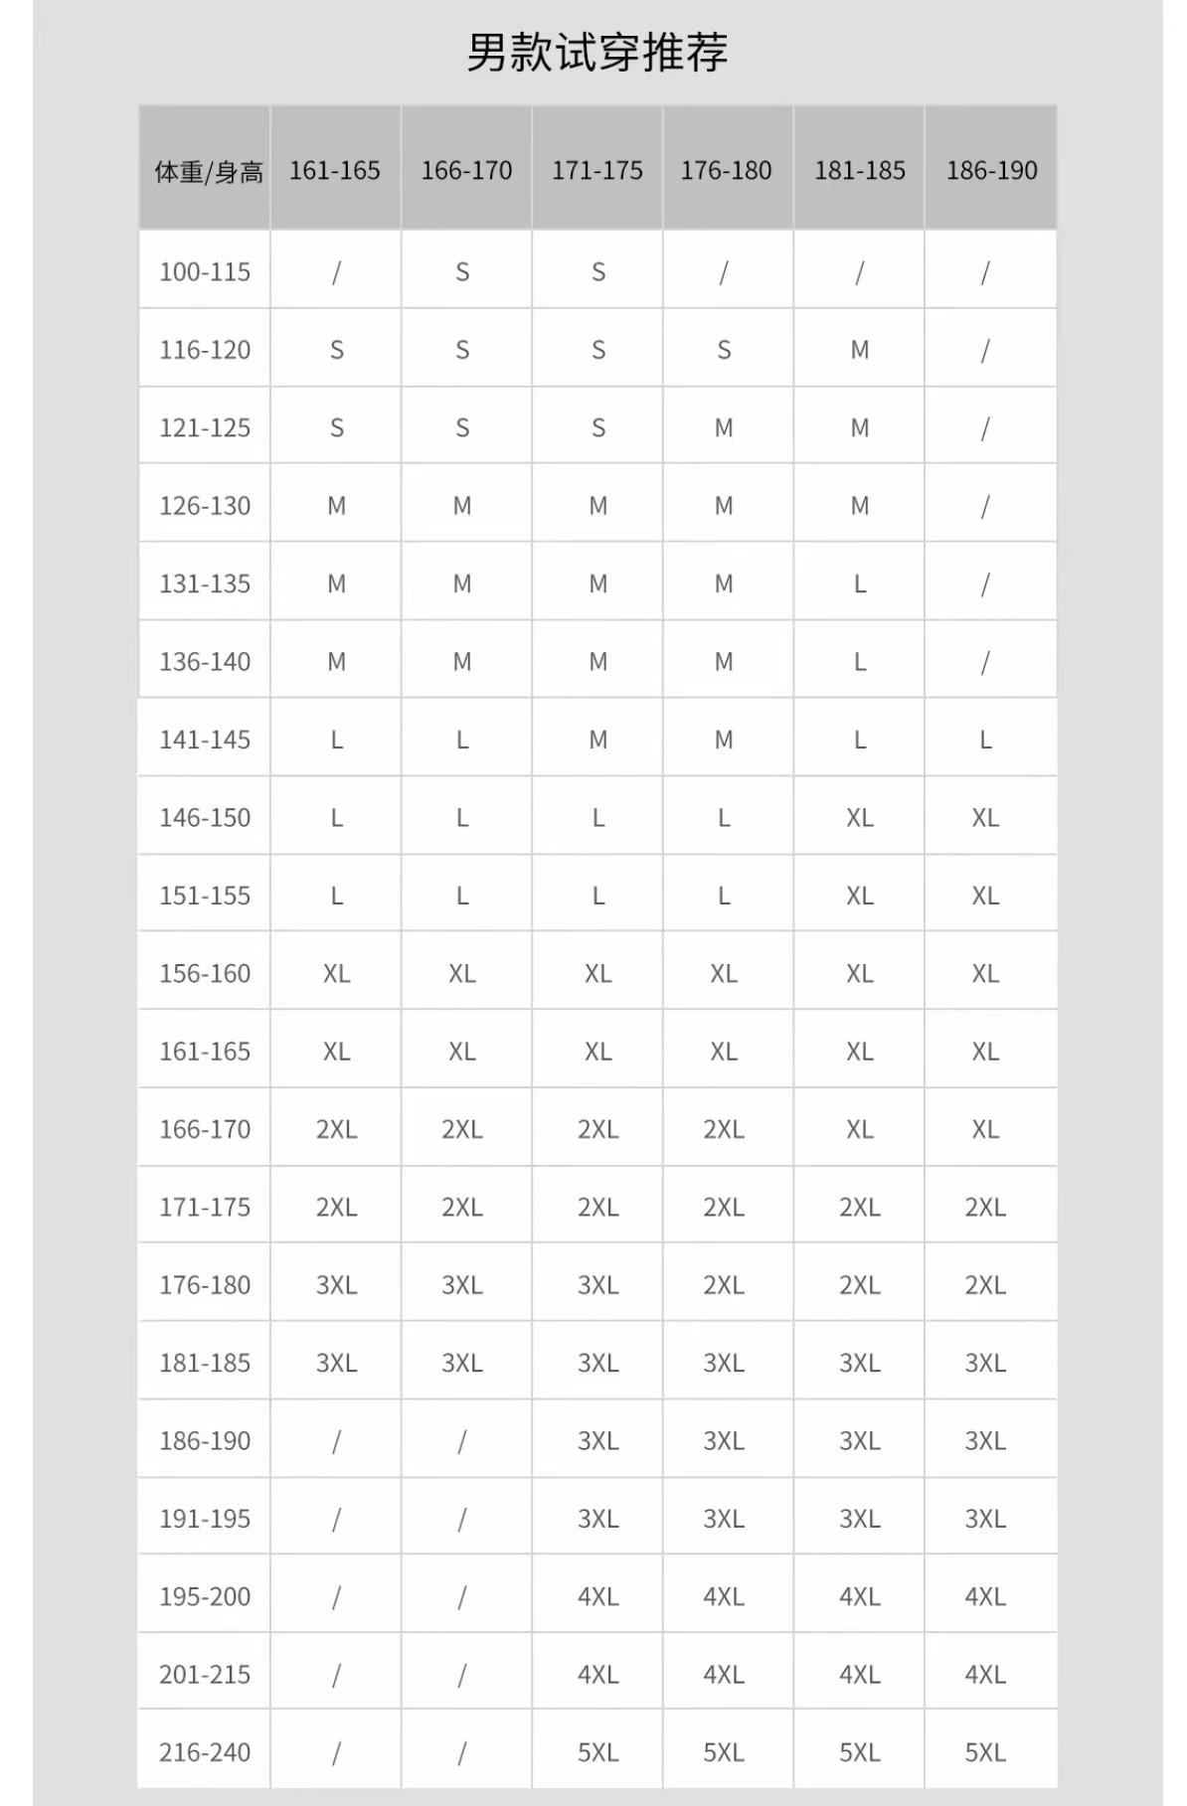This screenshot has height=1806, width=1187.
Task: Click the 2XL under 186-190 in row 171-175
Action: (x=985, y=1208)
